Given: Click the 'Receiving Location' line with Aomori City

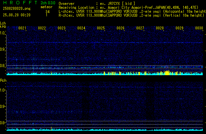Looking at the screenshot, I should click(x=128, y=8).
